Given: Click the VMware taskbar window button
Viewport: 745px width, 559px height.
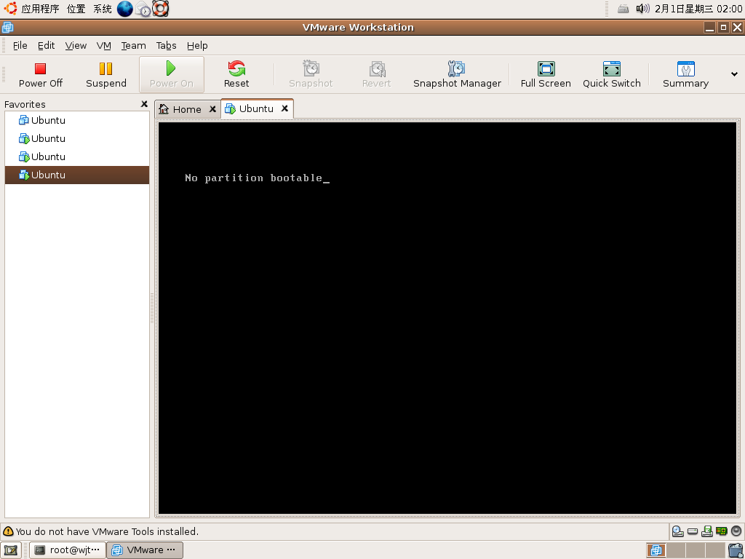Looking at the screenshot, I should [x=145, y=550].
